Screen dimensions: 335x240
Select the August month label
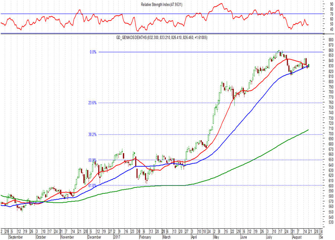click(297, 237)
